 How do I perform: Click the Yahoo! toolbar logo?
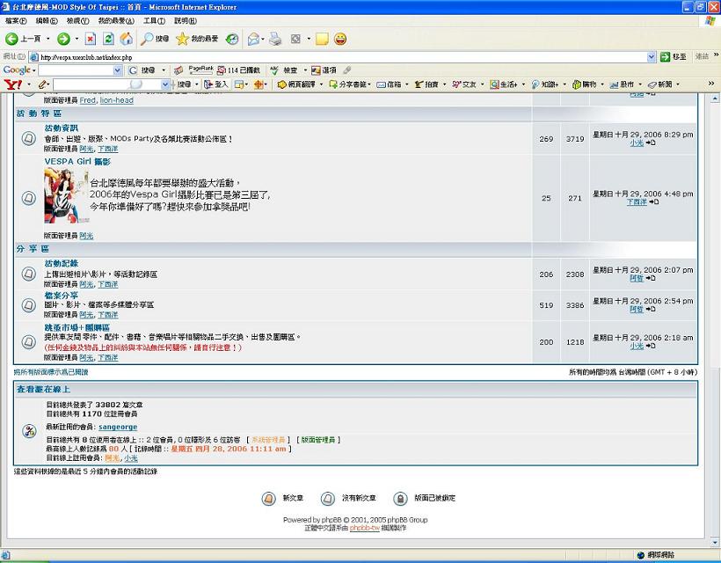[11, 84]
